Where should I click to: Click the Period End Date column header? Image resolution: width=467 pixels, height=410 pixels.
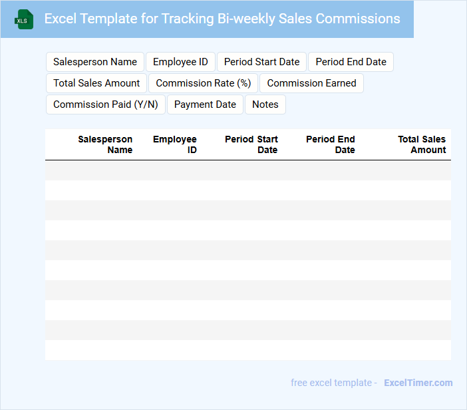coord(331,144)
